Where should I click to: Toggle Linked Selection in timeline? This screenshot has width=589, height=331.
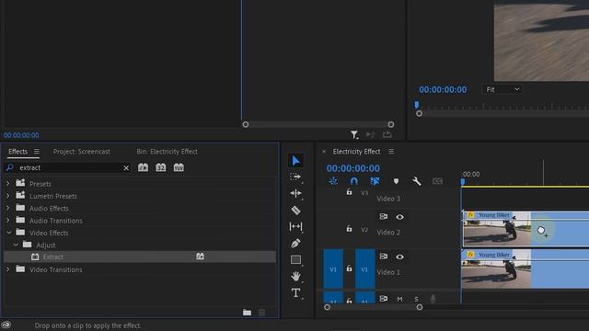click(375, 181)
